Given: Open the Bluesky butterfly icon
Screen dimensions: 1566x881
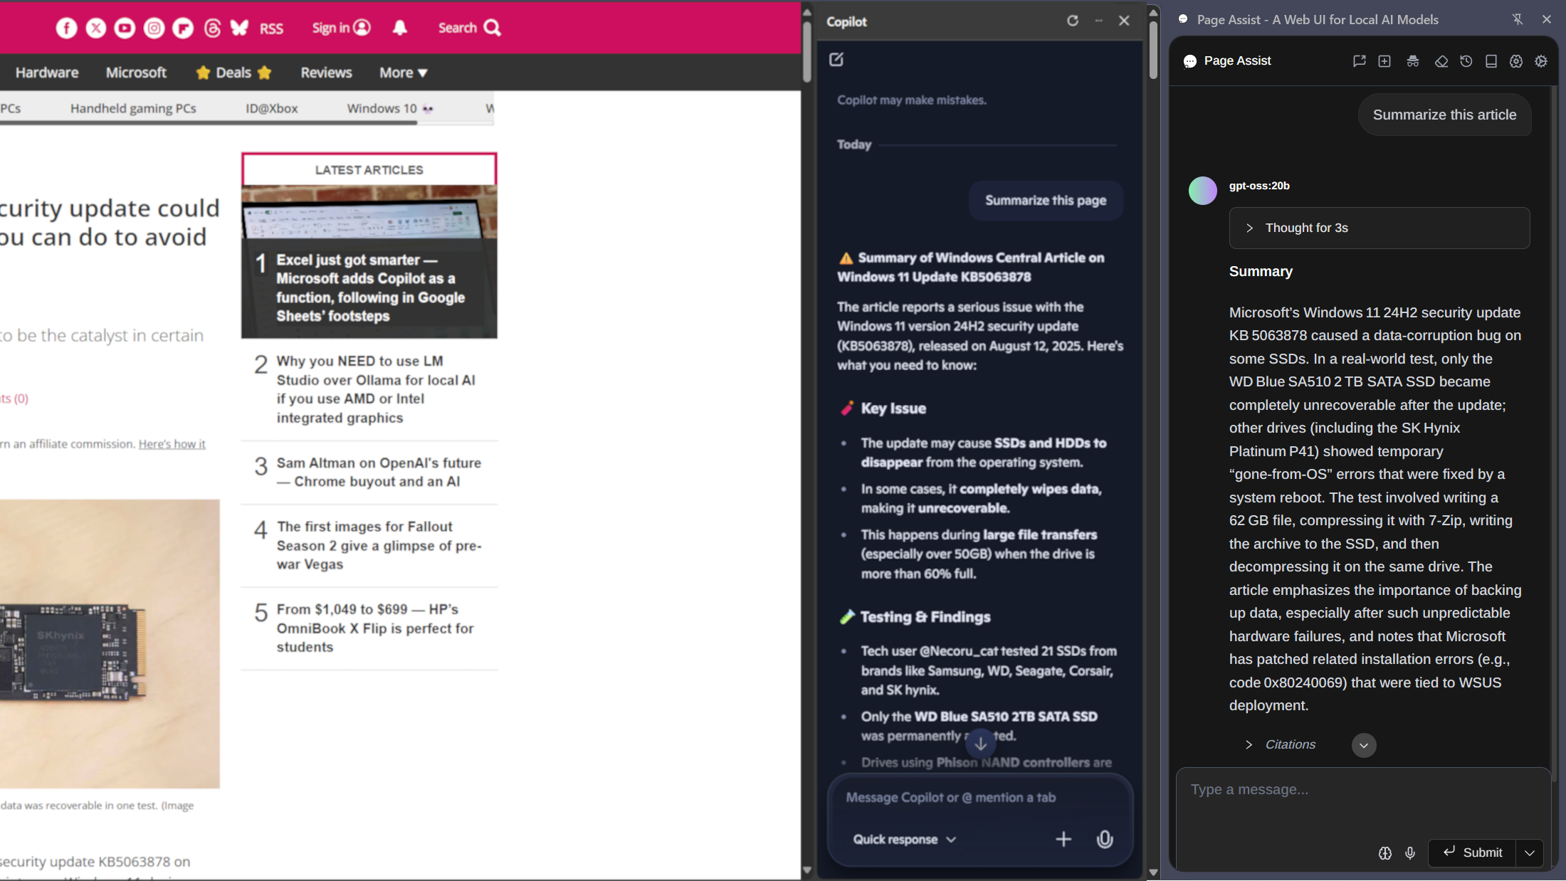Looking at the screenshot, I should coord(240,28).
